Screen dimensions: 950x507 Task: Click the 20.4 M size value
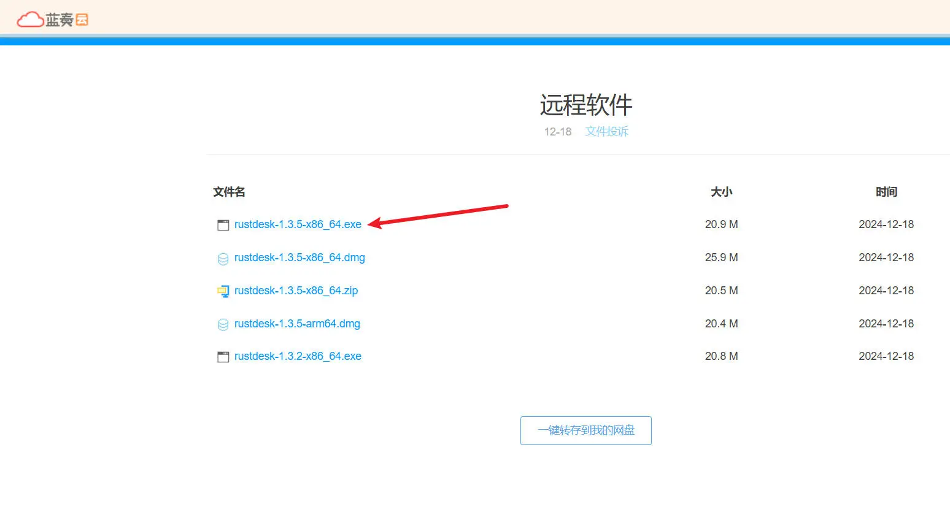click(722, 324)
